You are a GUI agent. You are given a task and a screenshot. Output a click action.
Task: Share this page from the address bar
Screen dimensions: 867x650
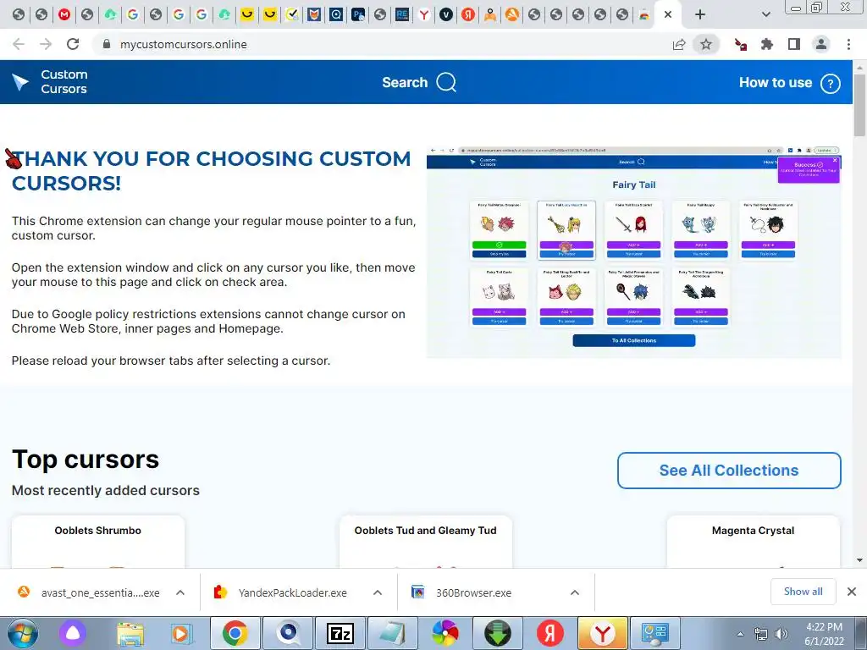[679, 44]
